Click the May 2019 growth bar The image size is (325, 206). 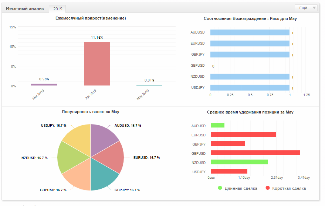(x=149, y=85)
